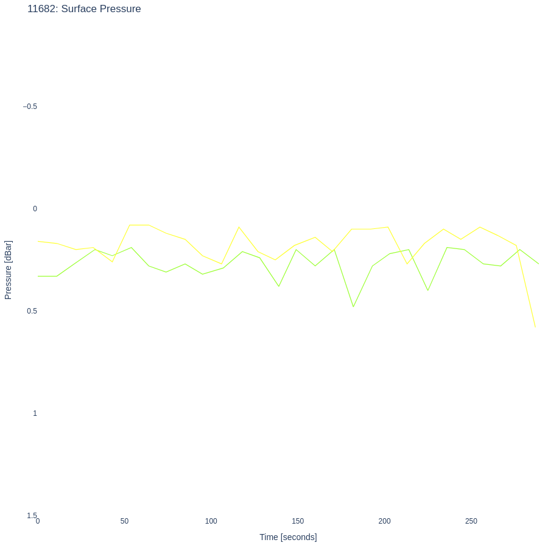
Task: Click the 1.5 y-axis tick label
Action: pyautogui.click(x=32, y=516)
